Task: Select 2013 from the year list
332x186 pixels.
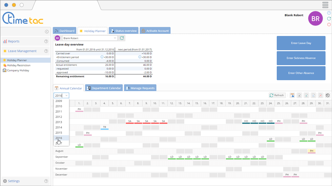Action: tap(59, 122)
